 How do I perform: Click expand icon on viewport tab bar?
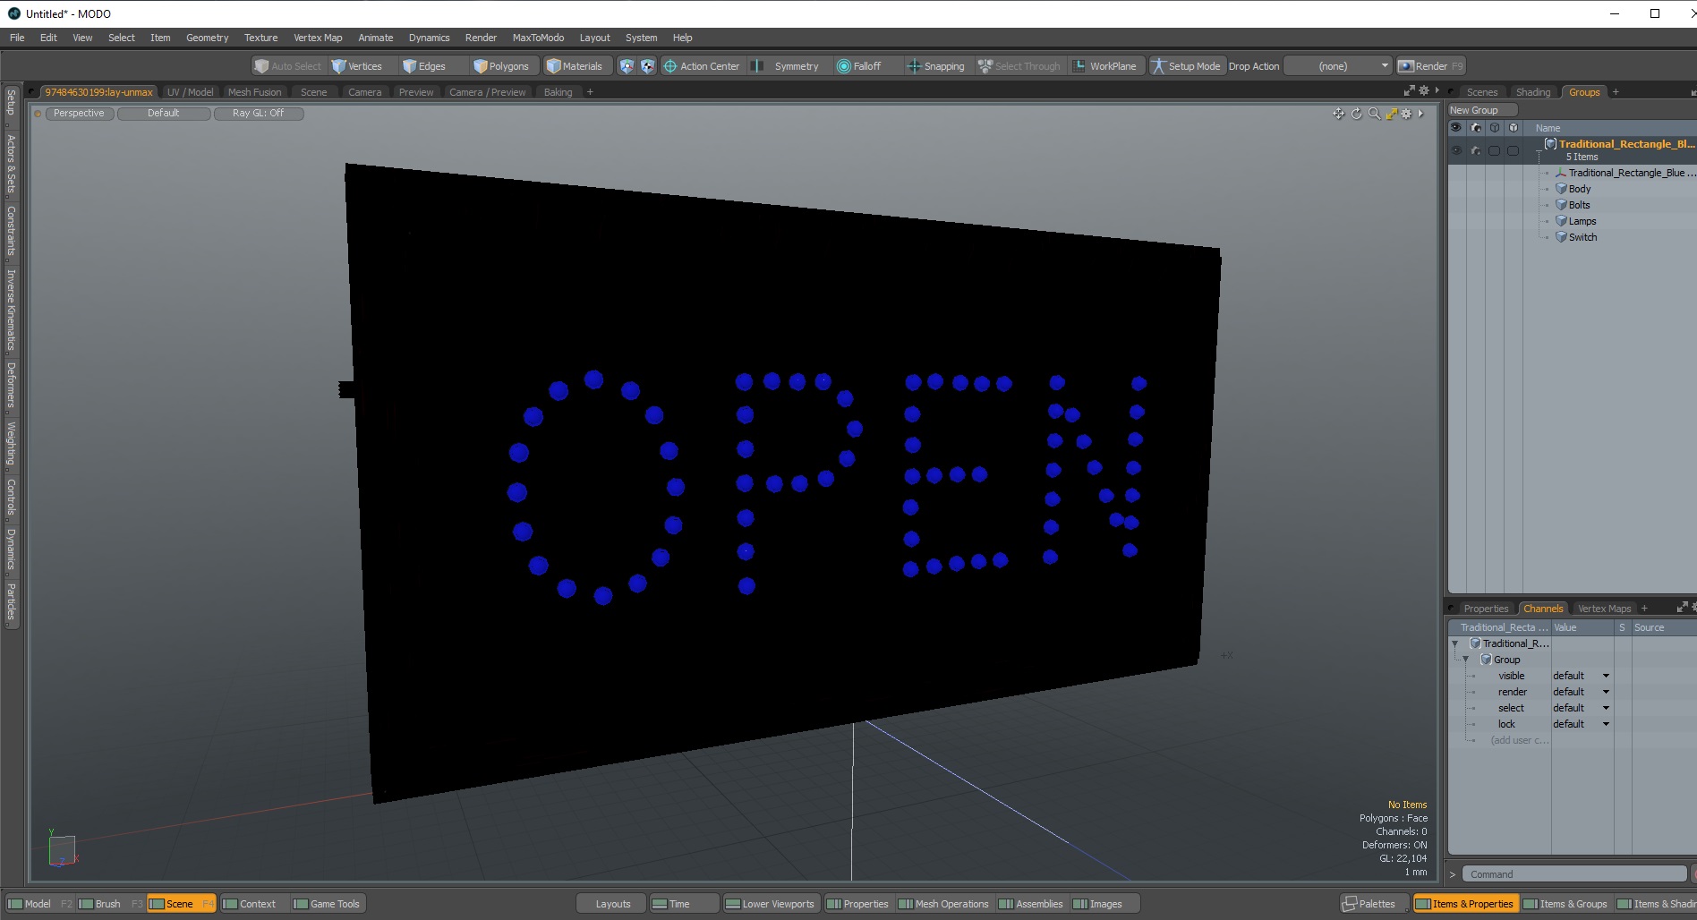click(x=1410, y=90)
